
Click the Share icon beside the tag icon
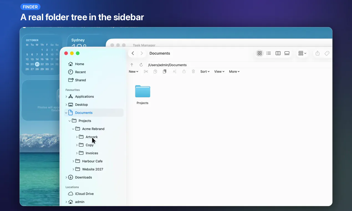[318, 53]
